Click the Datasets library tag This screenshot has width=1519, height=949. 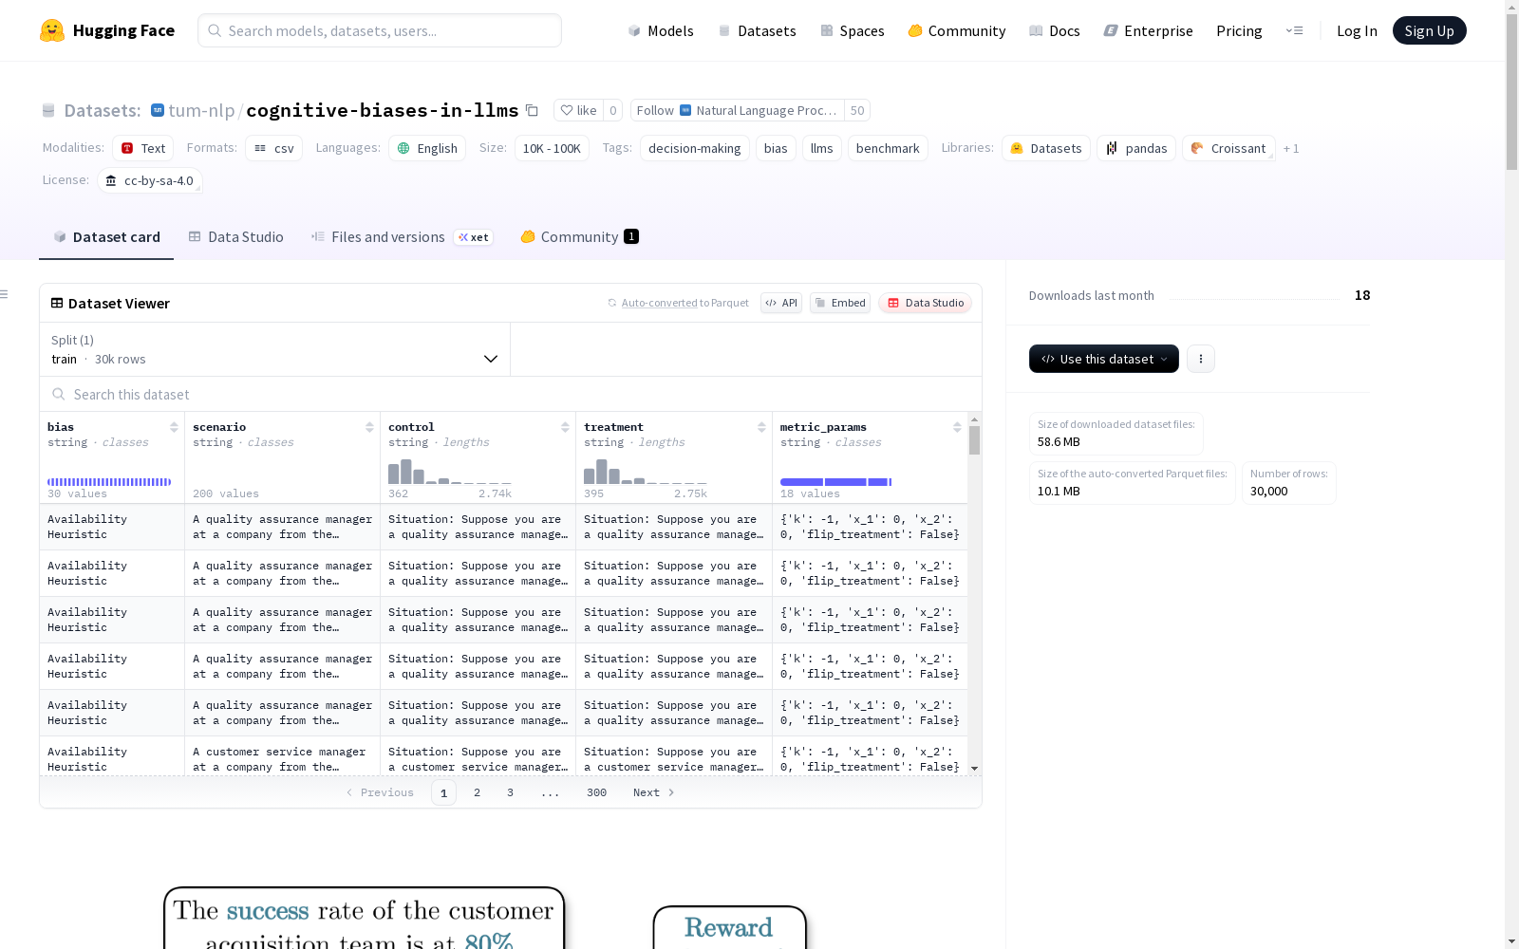coord(1046,148)
